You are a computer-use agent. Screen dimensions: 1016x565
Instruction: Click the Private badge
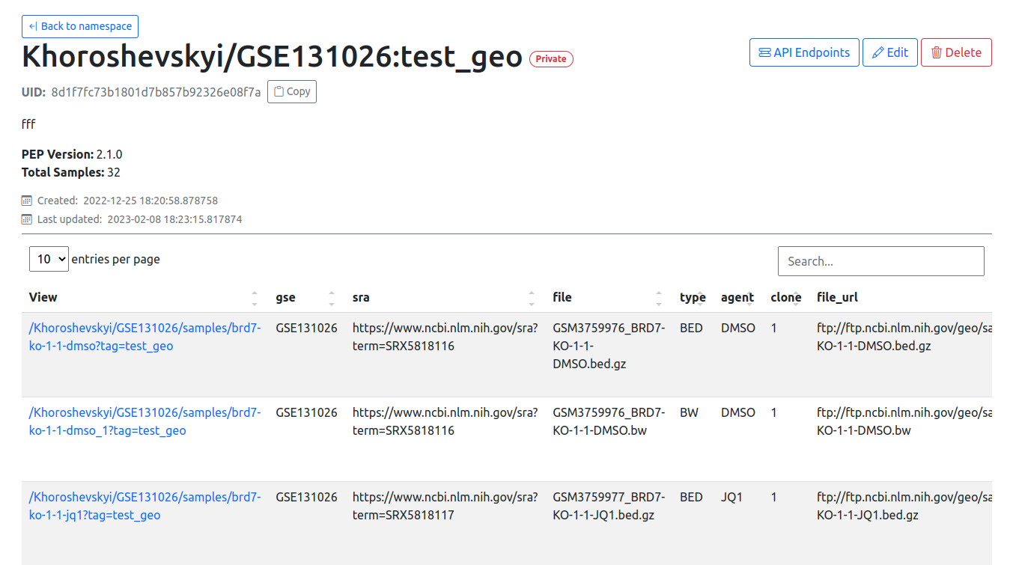coord(551,59)
